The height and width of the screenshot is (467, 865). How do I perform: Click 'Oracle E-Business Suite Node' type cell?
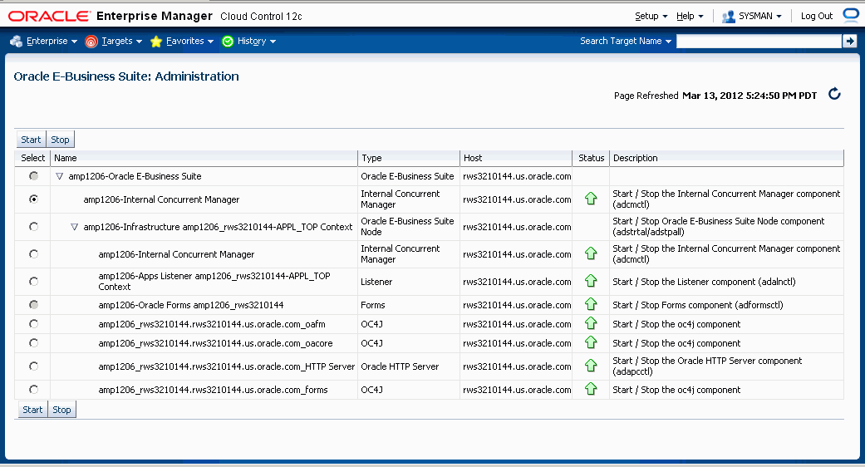tap(407, 227)
